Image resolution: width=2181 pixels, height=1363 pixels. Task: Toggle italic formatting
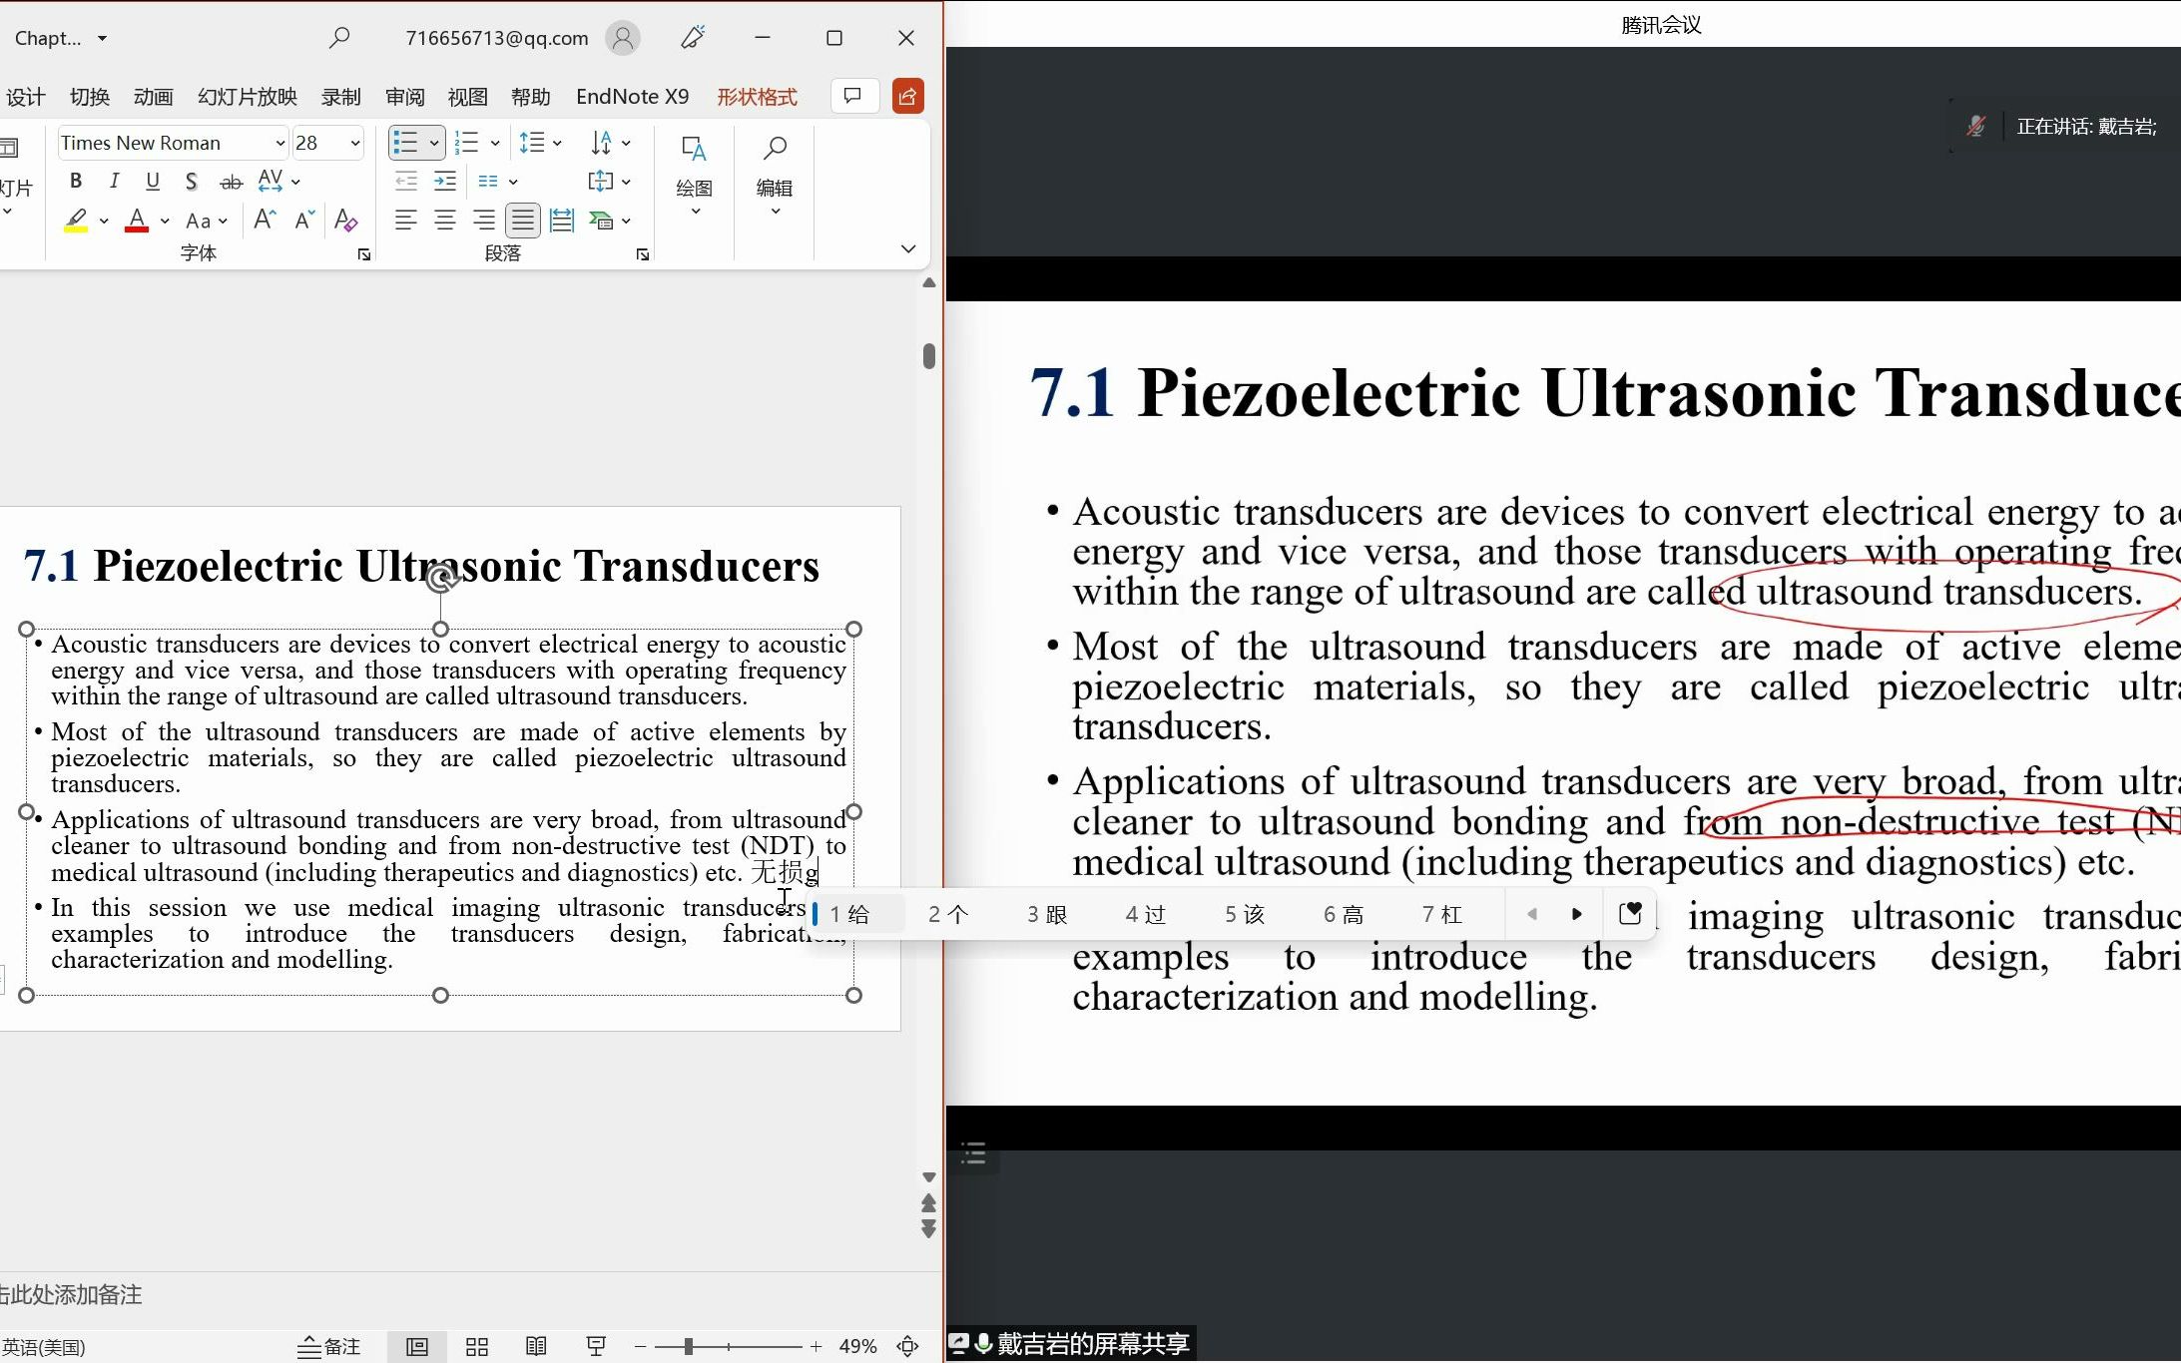pos(114,181)
